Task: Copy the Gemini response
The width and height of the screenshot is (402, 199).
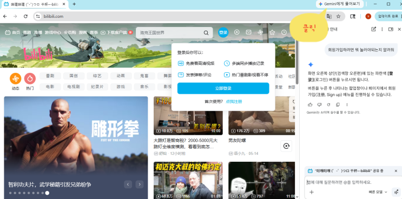Action: click(338, 105)
